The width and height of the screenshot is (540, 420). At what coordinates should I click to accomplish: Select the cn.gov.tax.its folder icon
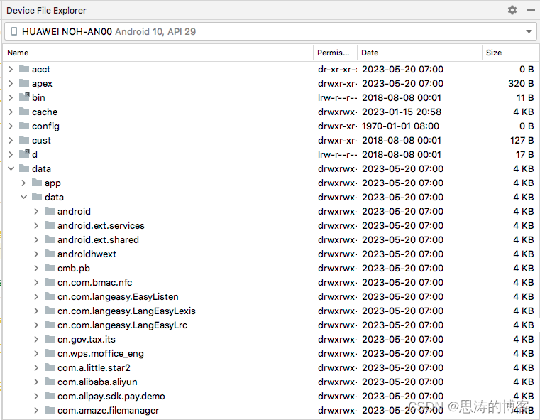(50, 339)
